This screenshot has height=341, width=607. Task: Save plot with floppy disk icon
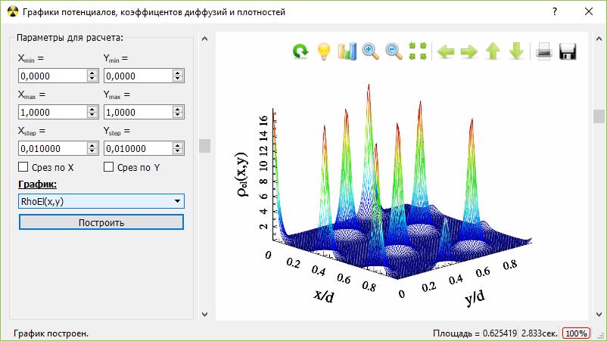pos(568,51)
